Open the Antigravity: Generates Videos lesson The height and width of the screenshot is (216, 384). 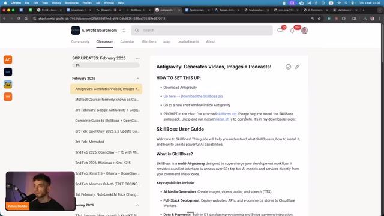pyautogui.click(x=106, y=89)
